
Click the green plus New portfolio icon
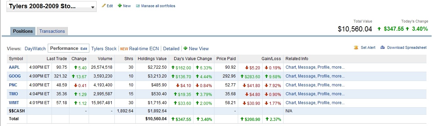[x=120, y=6]
